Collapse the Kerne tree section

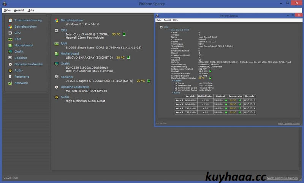tap(173, 93)
